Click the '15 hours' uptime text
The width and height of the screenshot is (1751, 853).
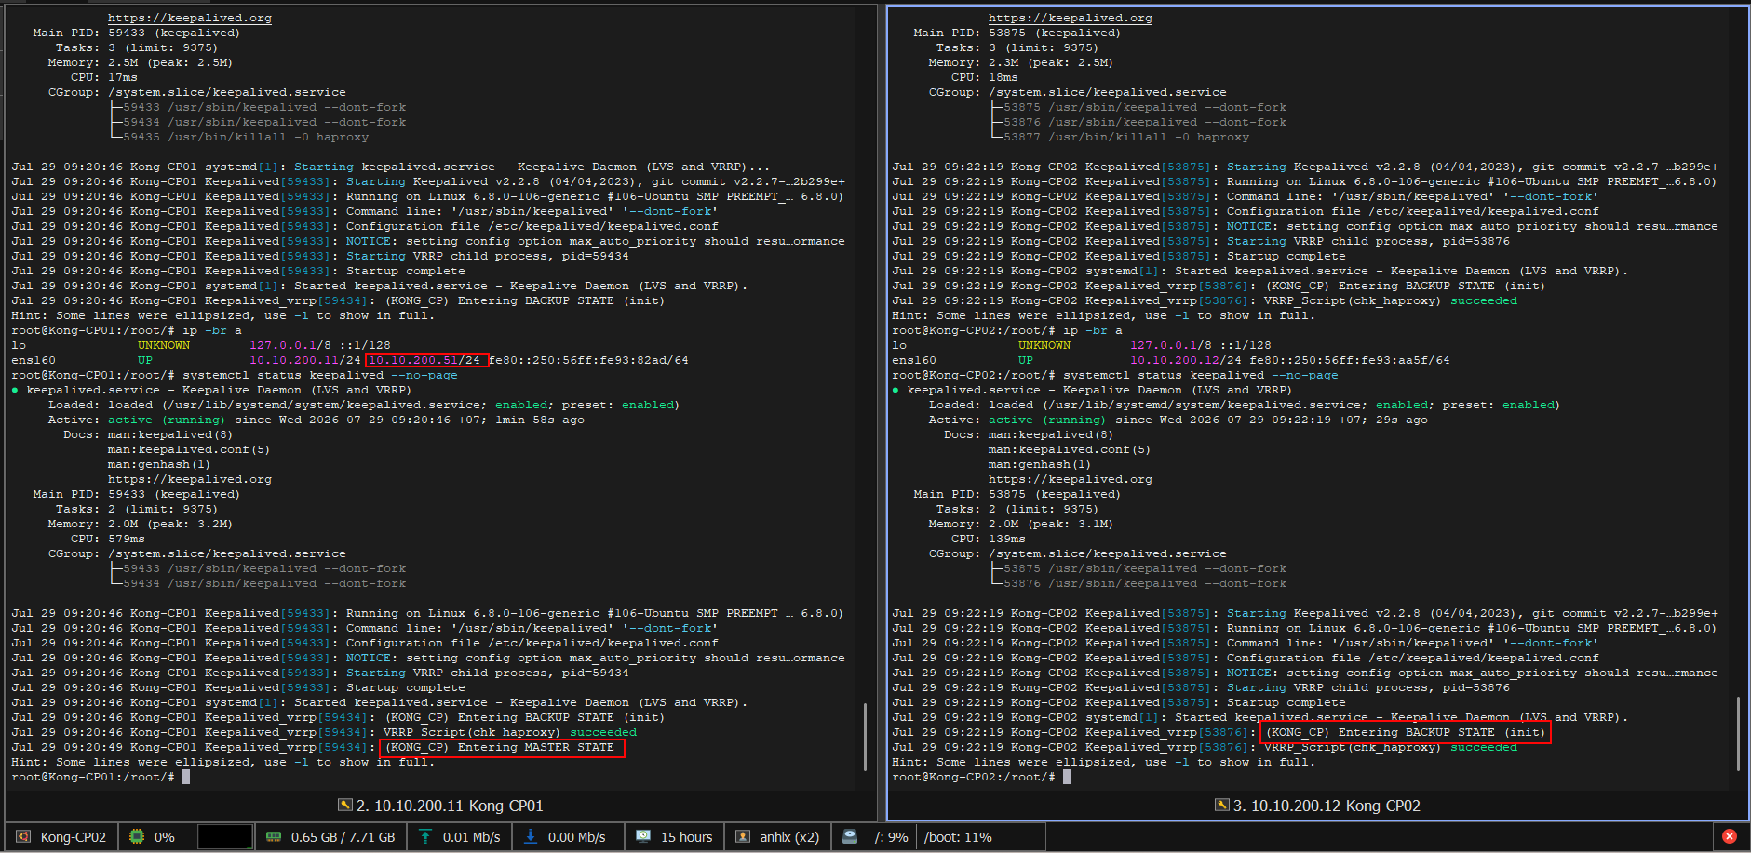[x=687, y=837]
